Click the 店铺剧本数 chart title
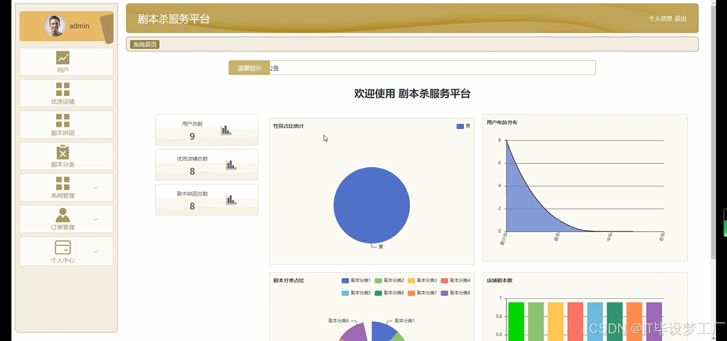 [x=500, y=280]
